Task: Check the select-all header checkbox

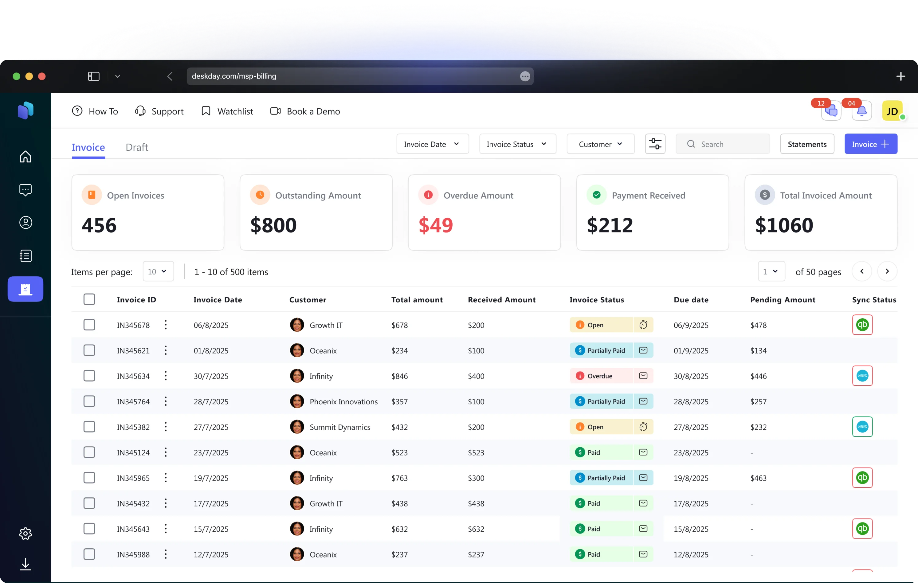Action: [x=89, y=300]
